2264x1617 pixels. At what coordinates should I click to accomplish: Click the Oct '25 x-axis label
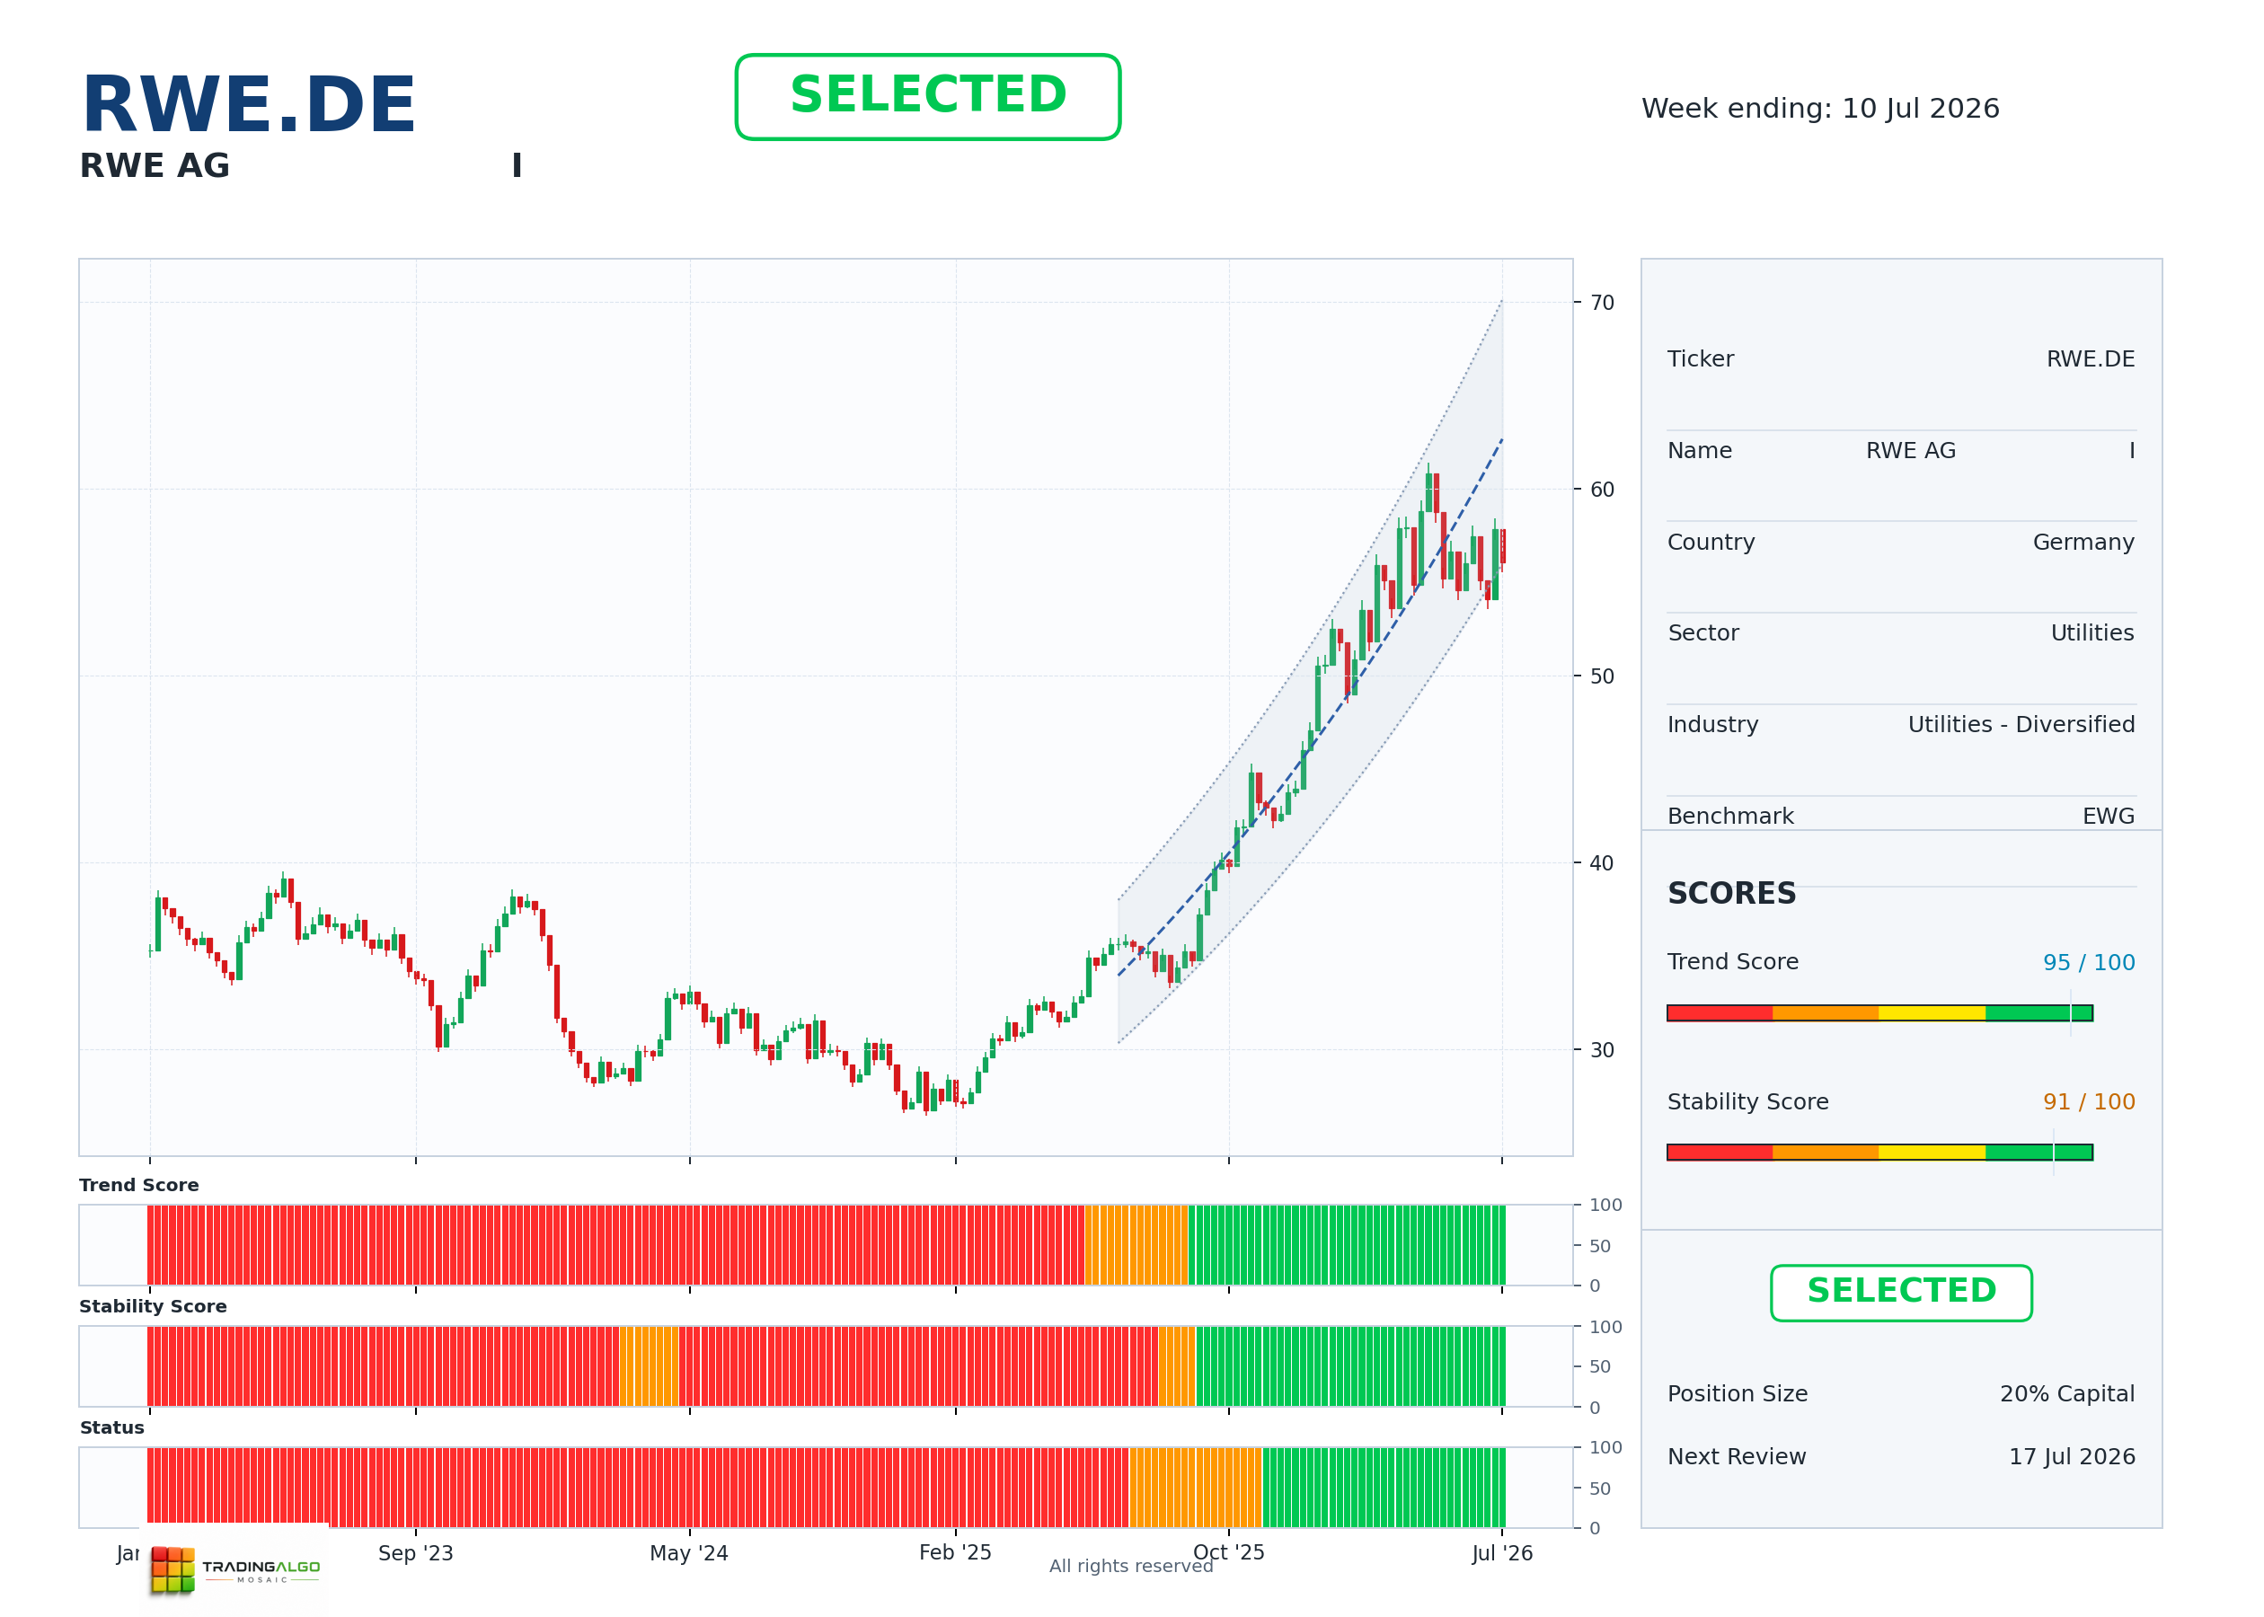tap(1228, 1552)
